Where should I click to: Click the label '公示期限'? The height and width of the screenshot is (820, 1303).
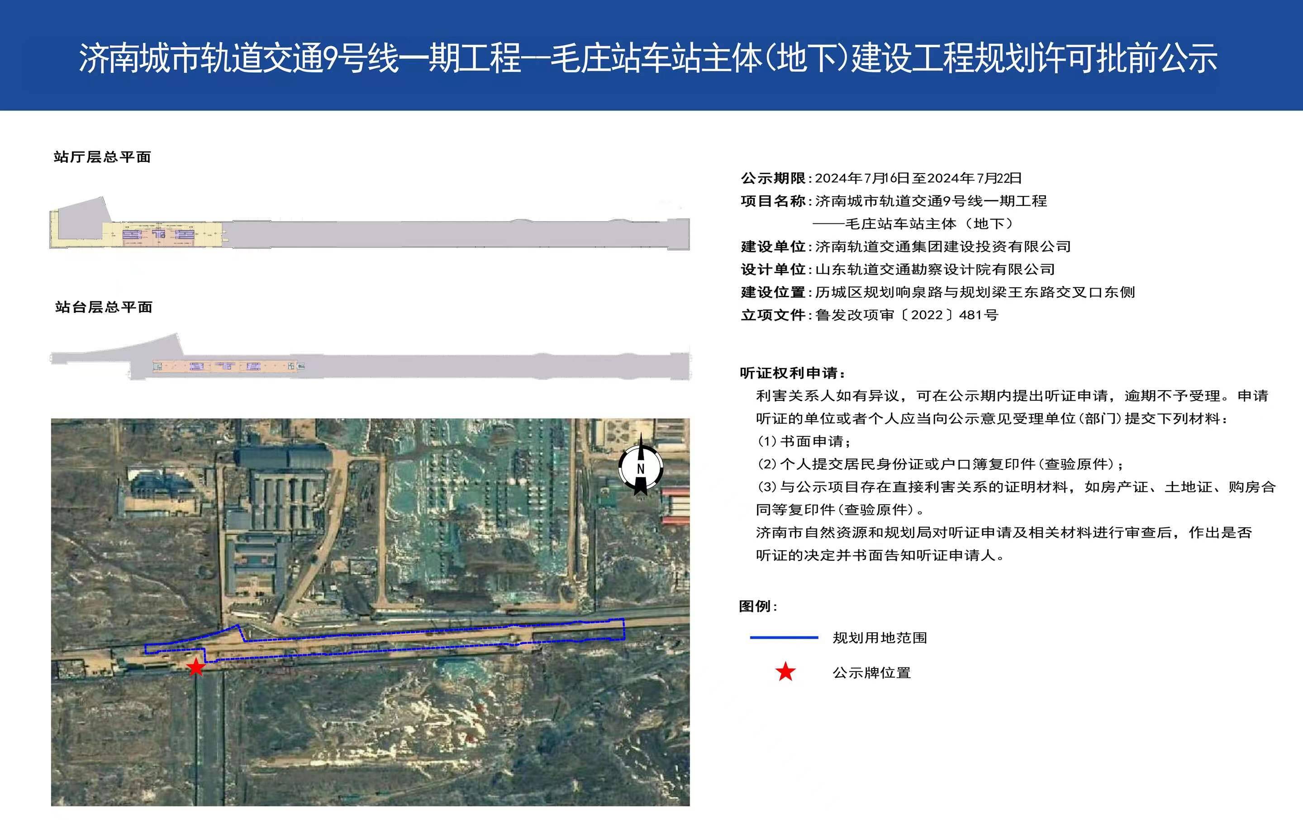click(x=773, y=178)
